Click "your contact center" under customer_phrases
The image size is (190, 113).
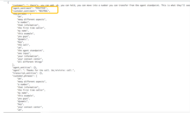(x=30, y=107)
